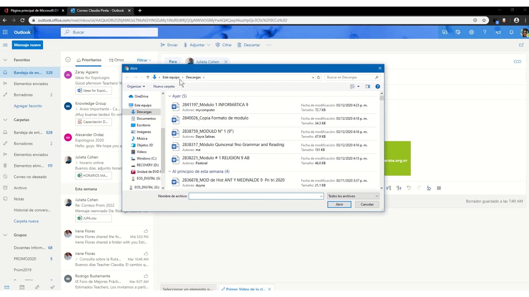Viewport: 529px width, 297px height.
Task: Collapse the navigation pane hamburger menu
Action: pos(5,45)
